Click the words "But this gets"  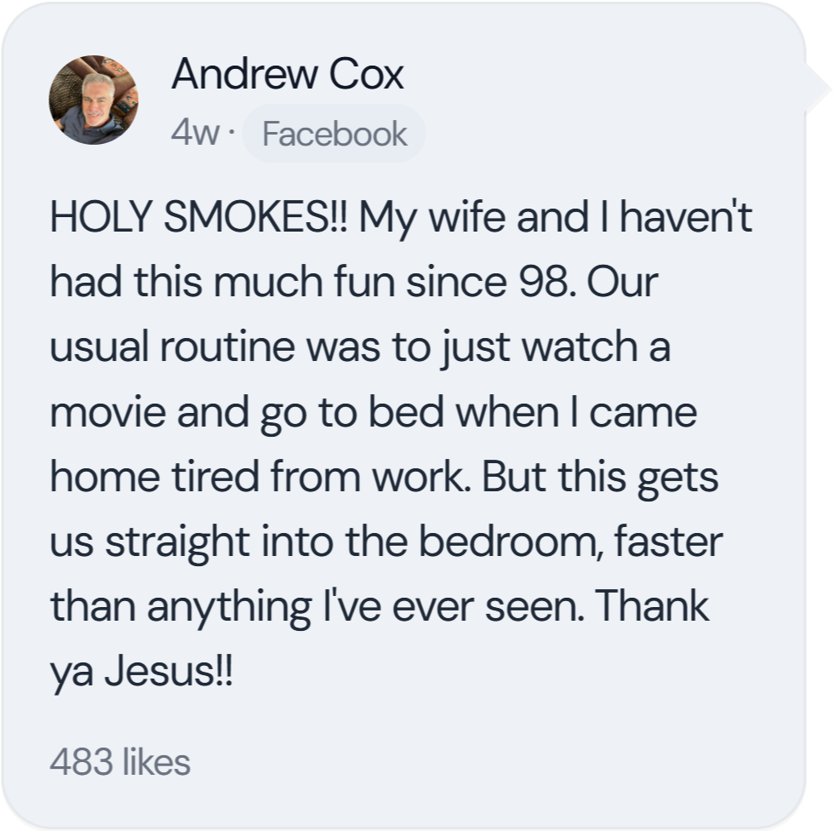[601, 477]
